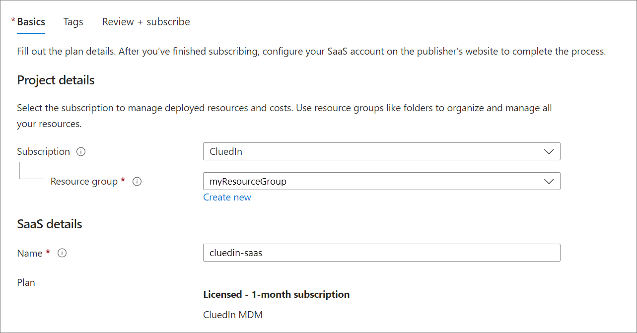Screen dimensions: 637x333
Task: Click the Subscription field label
Action: pyautogui.click(x=43, y=152)
